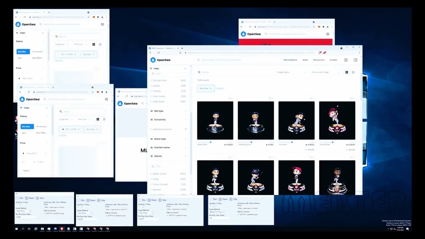Click OpenSea logo in main browser window
The height and width of the screenshot is (239, 425).
click(160, 60)
